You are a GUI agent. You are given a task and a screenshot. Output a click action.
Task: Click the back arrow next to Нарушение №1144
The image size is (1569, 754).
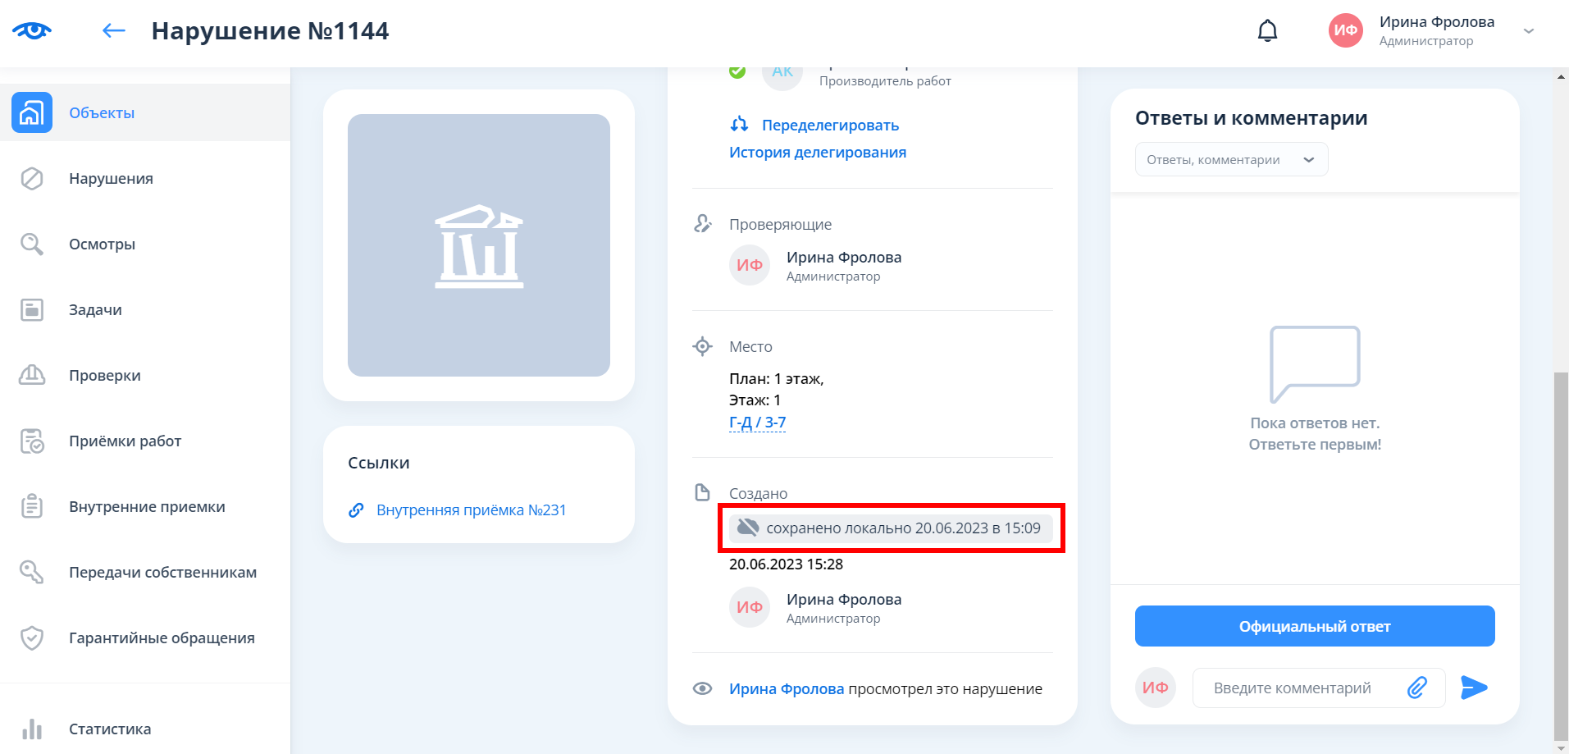(113, 31)
